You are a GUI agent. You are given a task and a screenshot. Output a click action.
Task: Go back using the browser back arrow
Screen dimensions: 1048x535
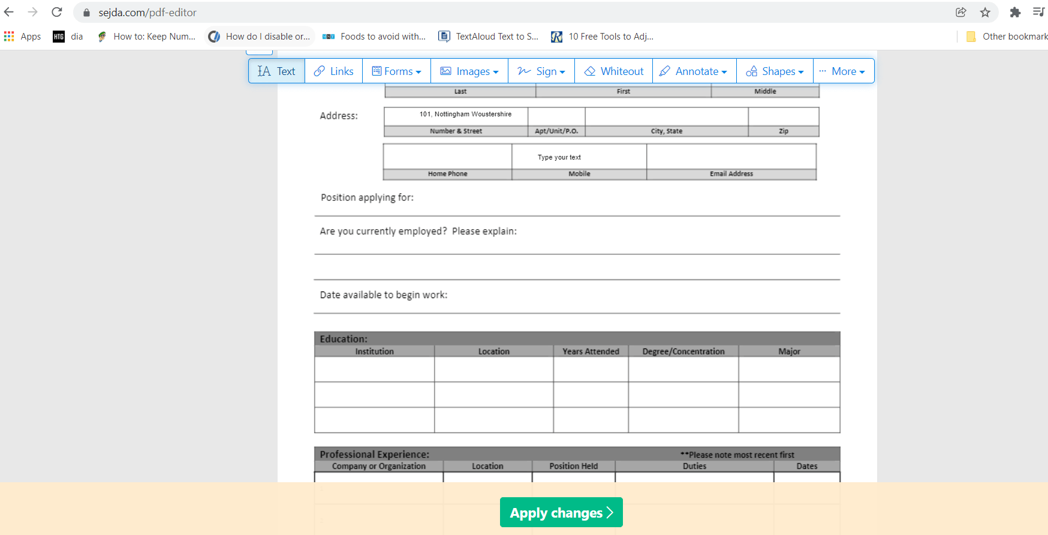9,12
